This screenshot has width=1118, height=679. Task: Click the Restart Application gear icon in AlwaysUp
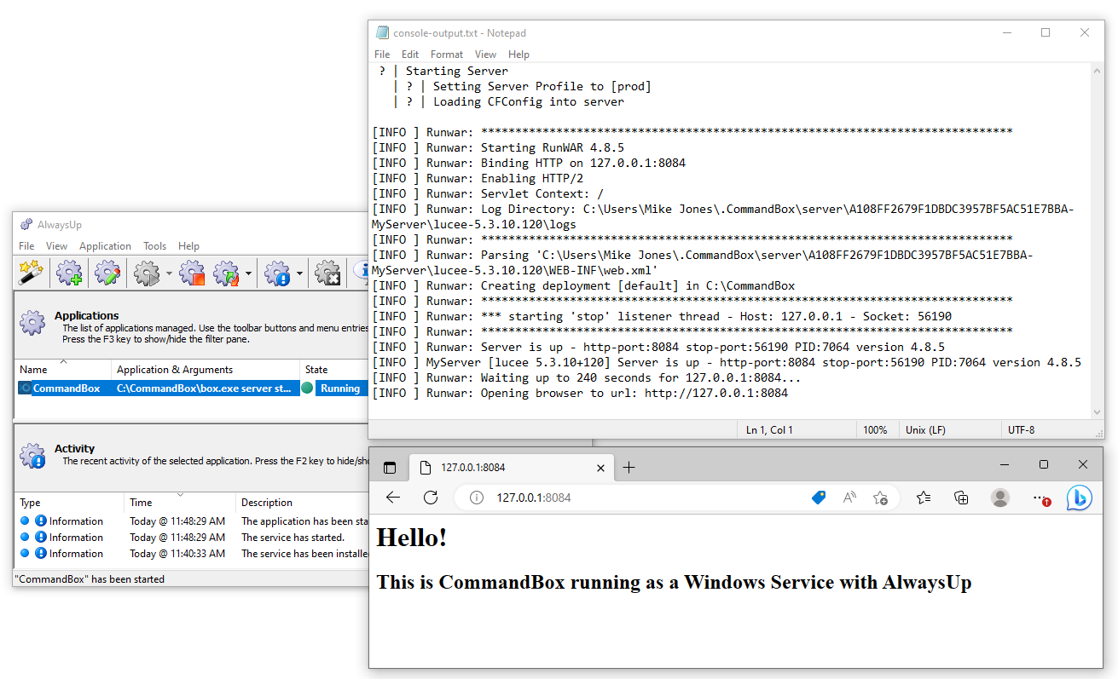pos(226,273)
